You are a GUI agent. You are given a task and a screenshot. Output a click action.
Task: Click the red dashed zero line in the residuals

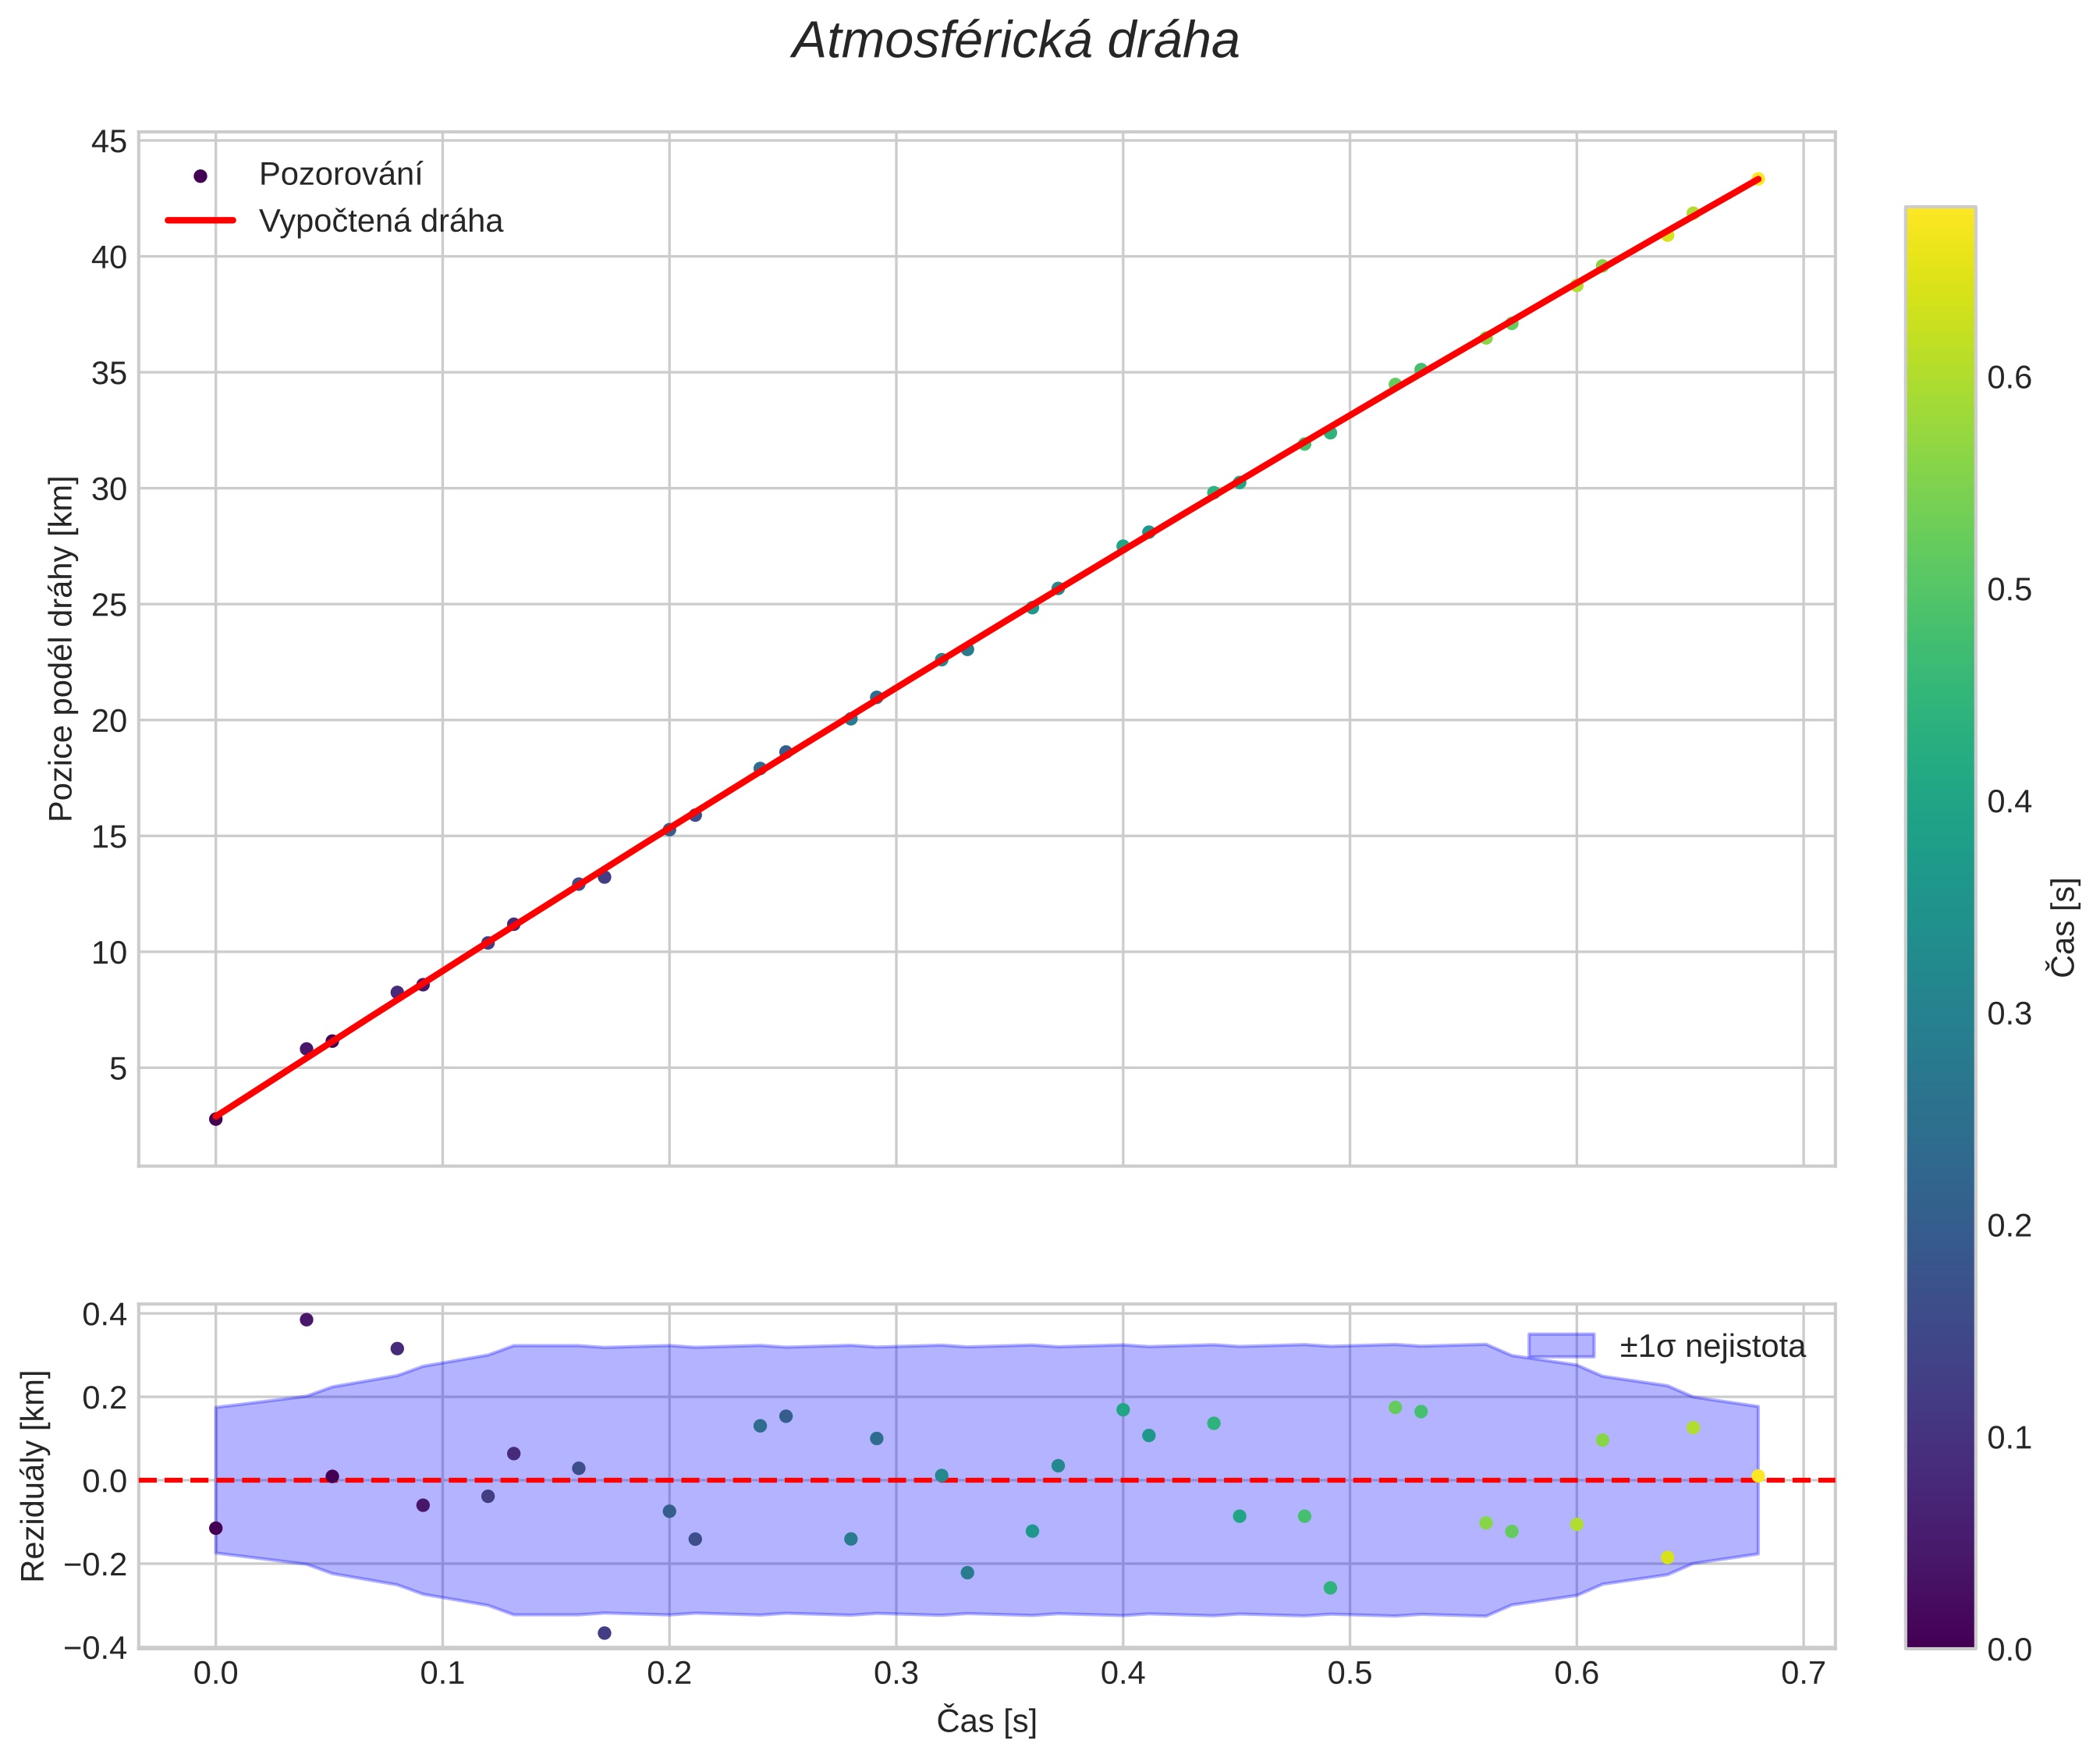(x=1000, y=1480)
